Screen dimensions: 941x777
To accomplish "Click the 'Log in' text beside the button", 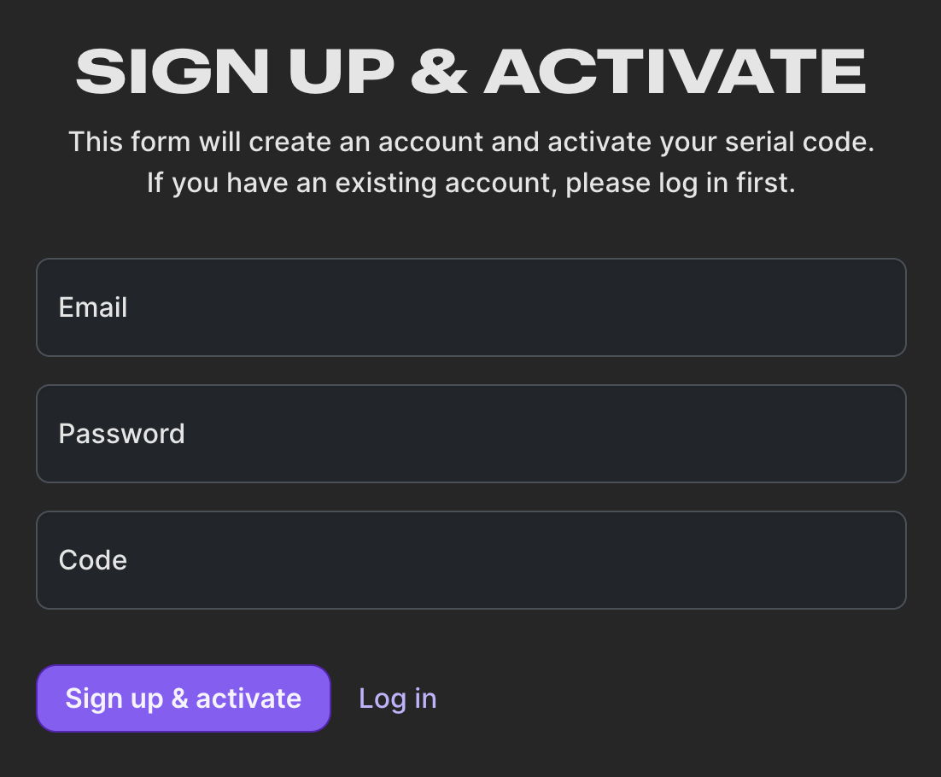I will coord(397,698).
